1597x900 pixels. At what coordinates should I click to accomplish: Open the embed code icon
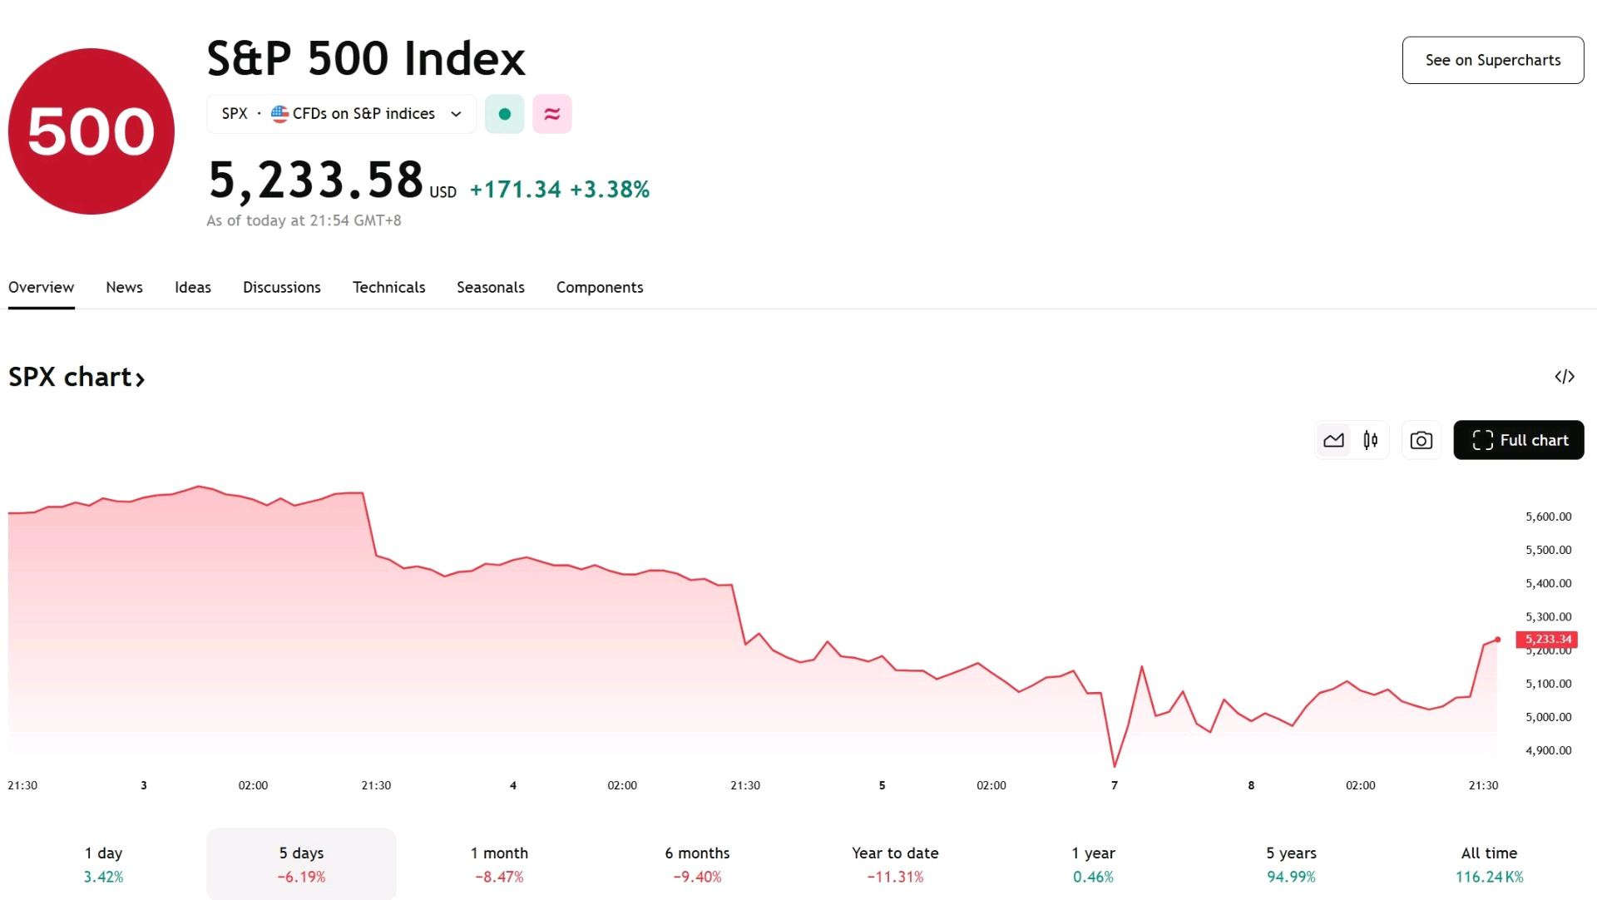(1565, 377)
